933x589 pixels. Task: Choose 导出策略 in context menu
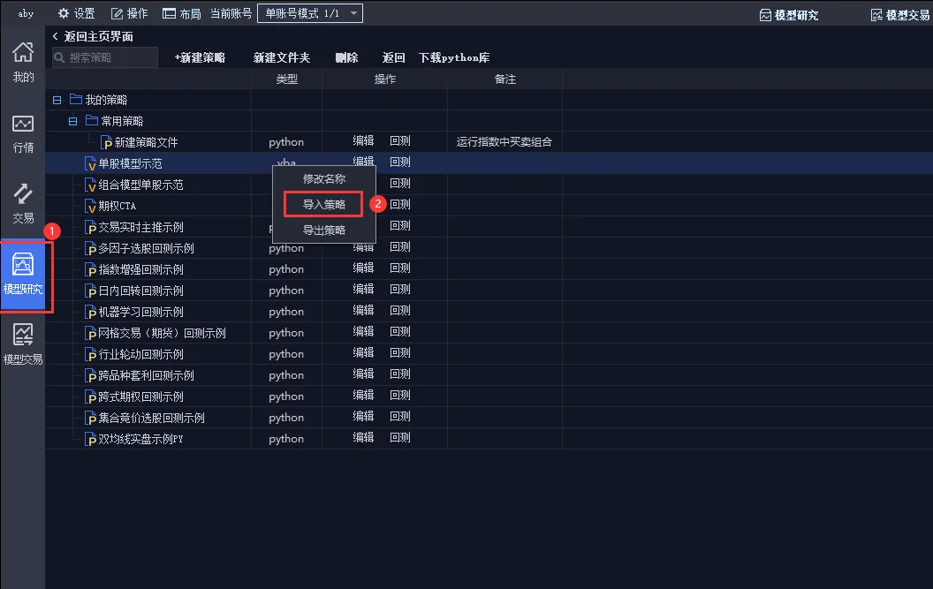coord(323,230)
